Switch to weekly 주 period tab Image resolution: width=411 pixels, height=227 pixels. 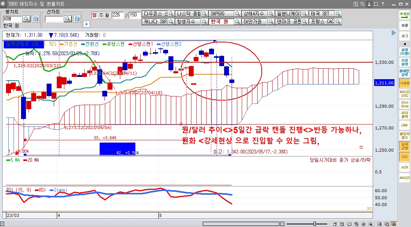pos(100,15)
